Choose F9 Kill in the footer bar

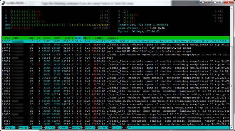pyautogui.click(x=115, y=127)
